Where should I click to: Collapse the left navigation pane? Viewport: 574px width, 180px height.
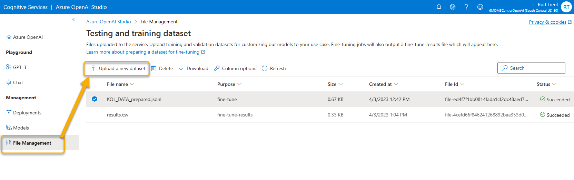[73, 19]
